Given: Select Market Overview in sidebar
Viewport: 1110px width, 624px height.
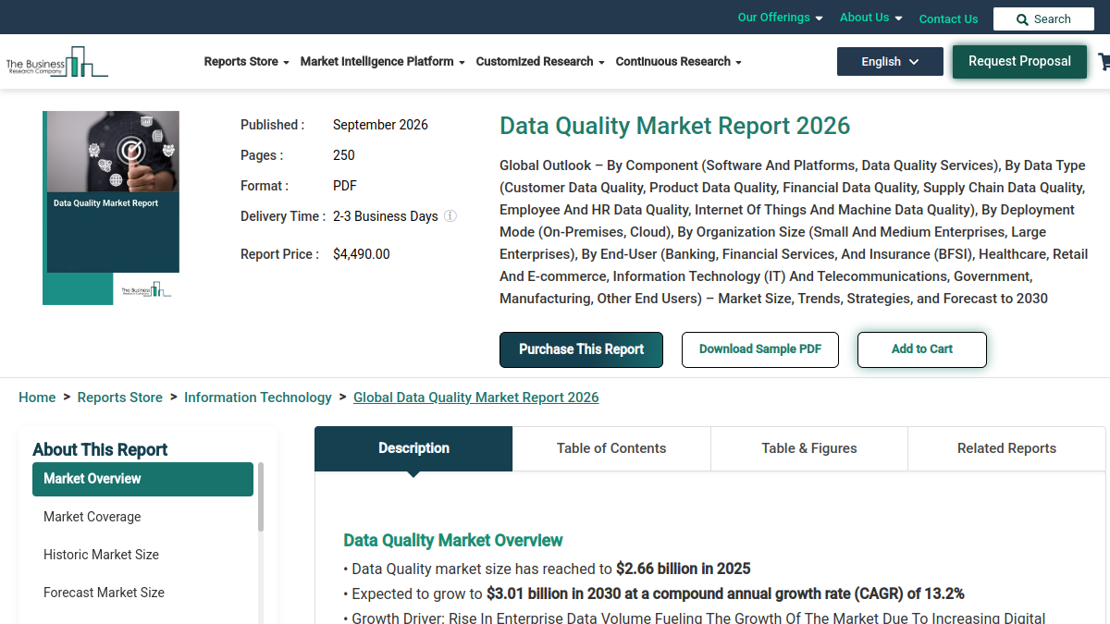Looking at the screenshot, I should pyautogui.click(x=142, y=479).
